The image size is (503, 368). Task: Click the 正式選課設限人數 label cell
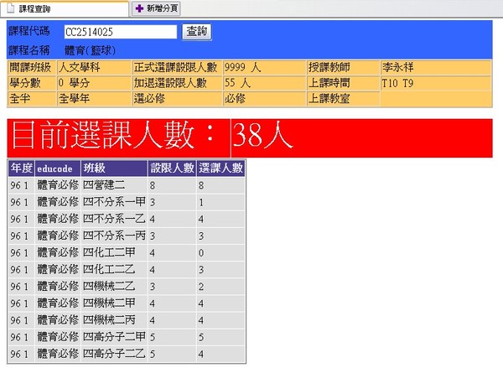click(x=177, y=67)
